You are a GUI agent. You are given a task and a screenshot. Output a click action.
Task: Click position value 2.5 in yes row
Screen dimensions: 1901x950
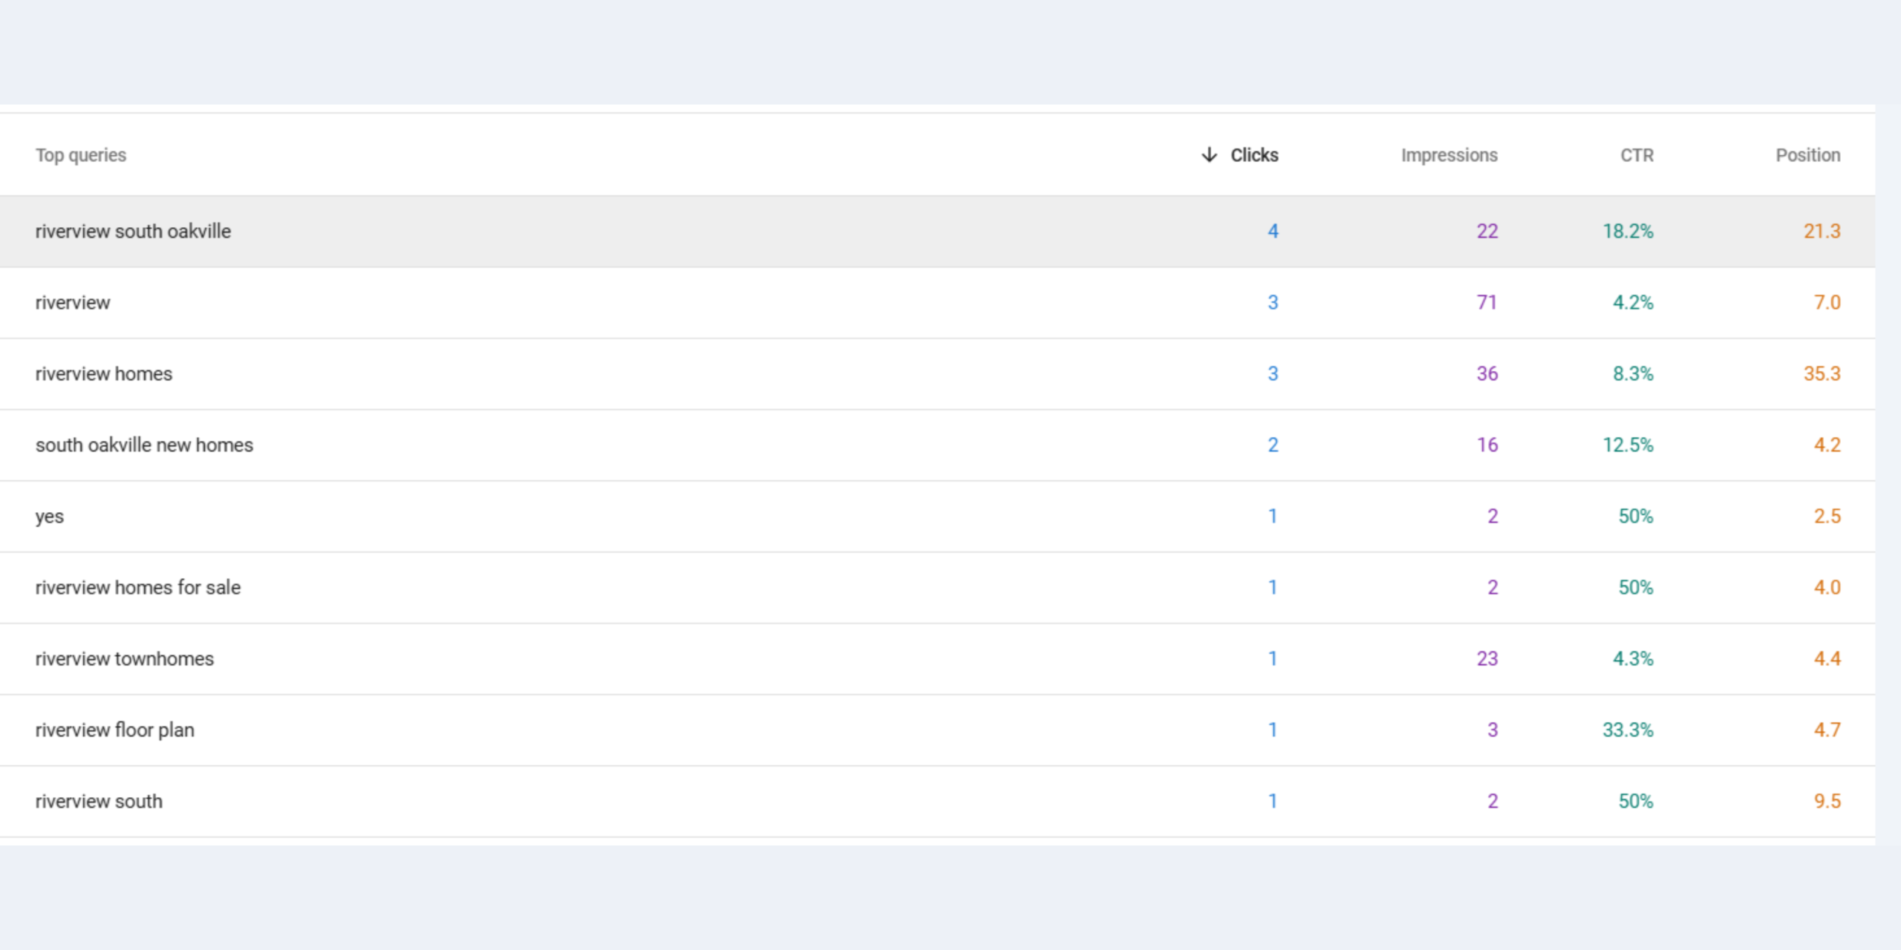[x=1827, y=516]
